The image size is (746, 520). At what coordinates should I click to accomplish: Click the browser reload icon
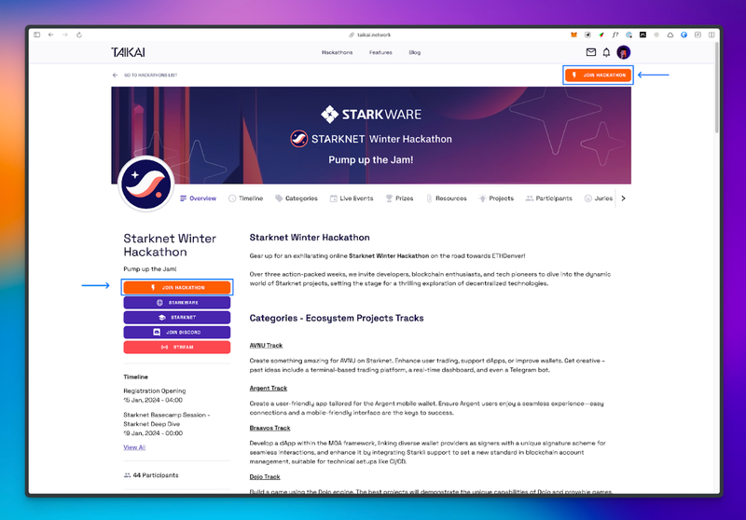(x=78, y=34)
